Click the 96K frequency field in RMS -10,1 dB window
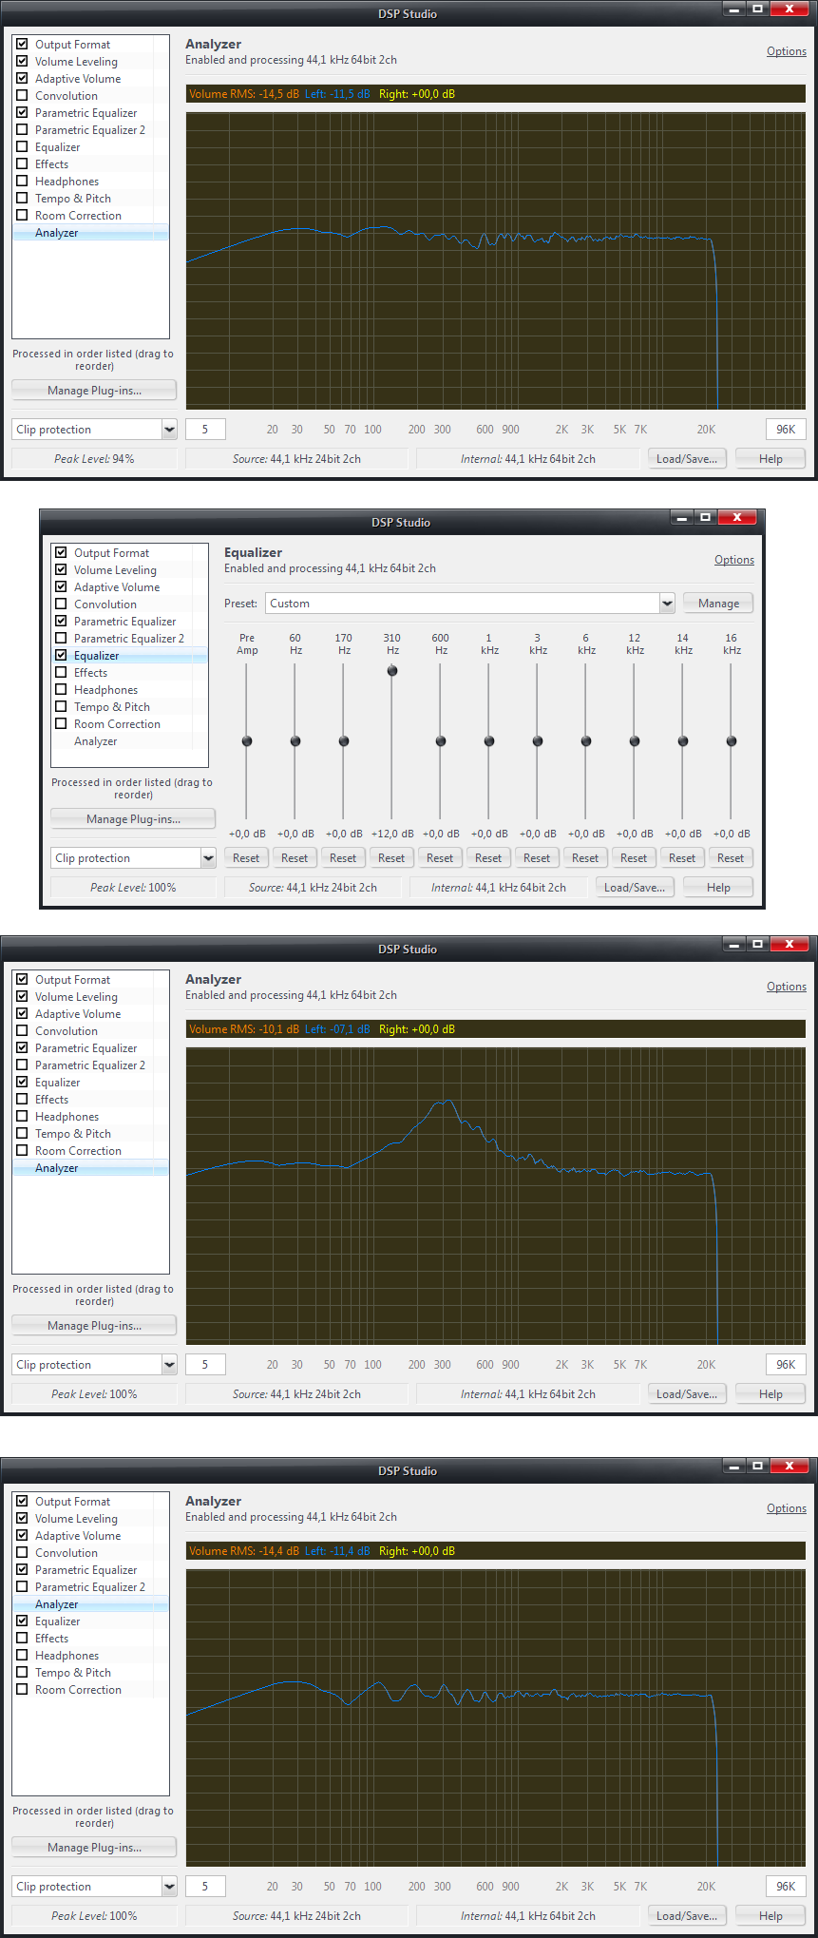 [x=786, y=1365]
